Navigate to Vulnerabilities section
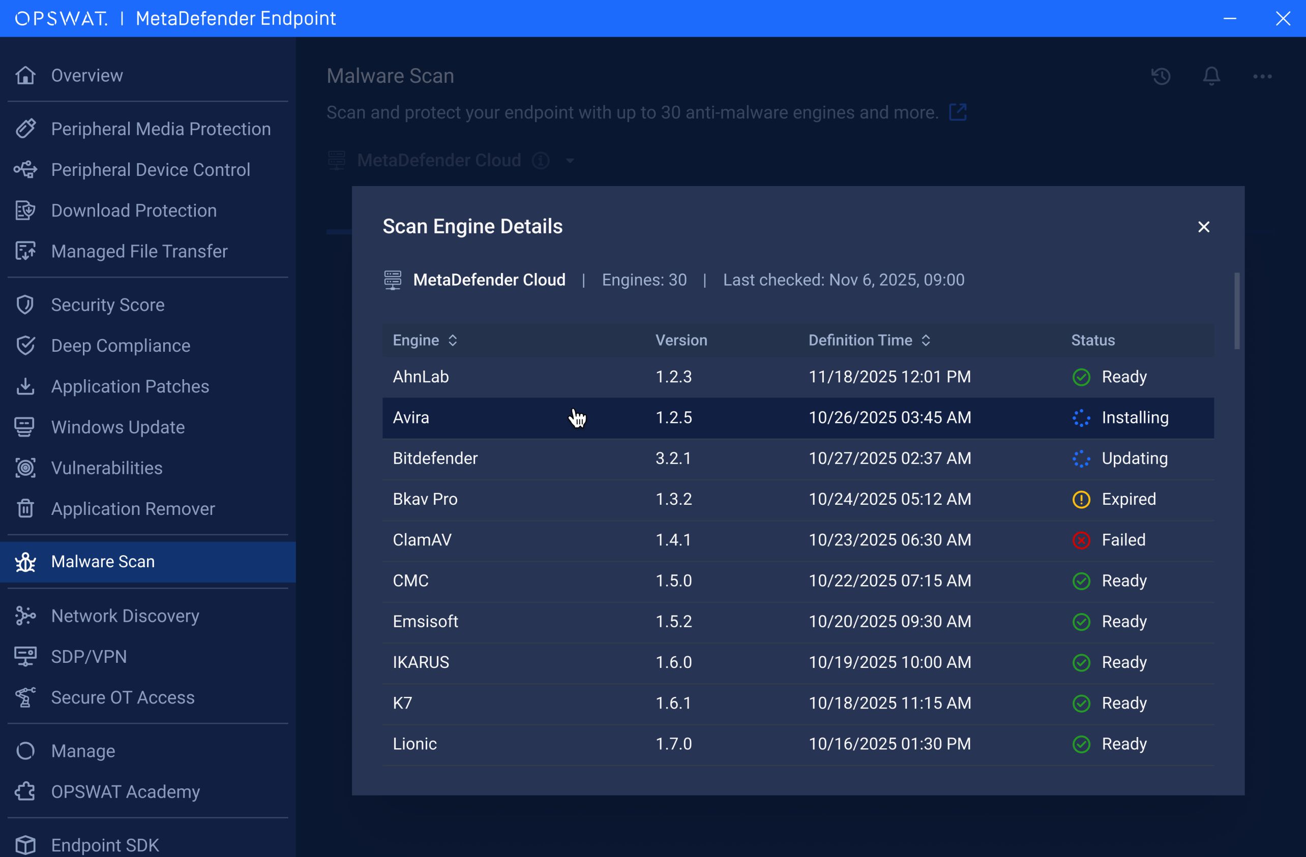 click(106, 468)
